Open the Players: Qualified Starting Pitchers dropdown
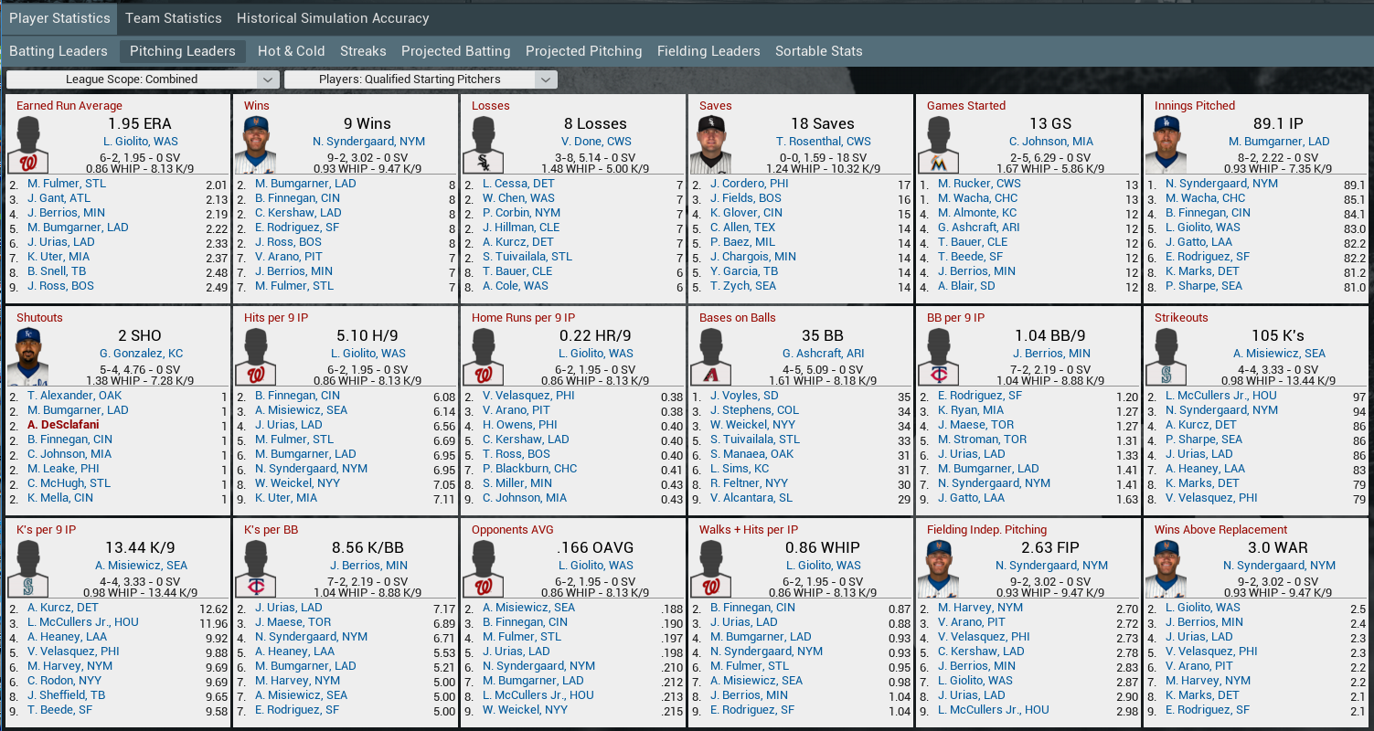 [x=420, y=79]
